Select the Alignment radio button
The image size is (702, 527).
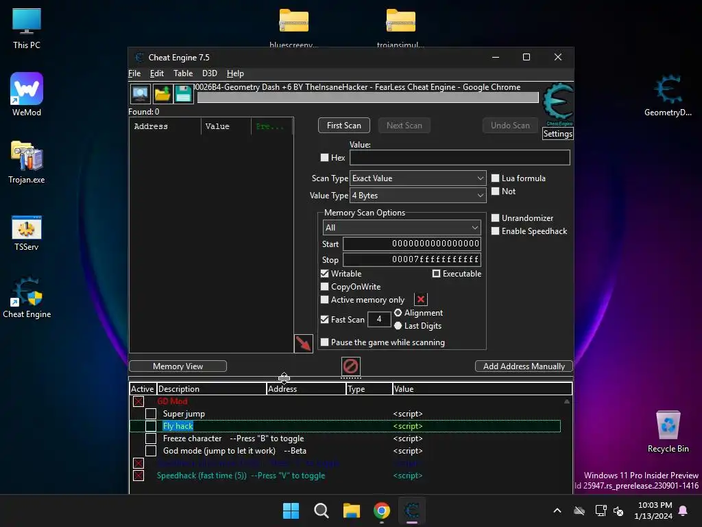[x=398, y=313]
